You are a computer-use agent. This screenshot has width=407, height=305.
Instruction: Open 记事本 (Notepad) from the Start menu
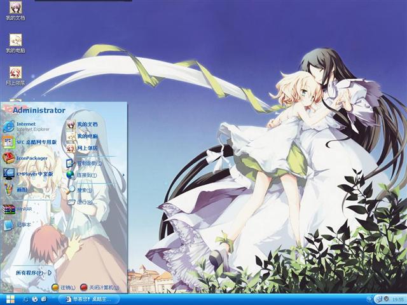click(17, 224)
